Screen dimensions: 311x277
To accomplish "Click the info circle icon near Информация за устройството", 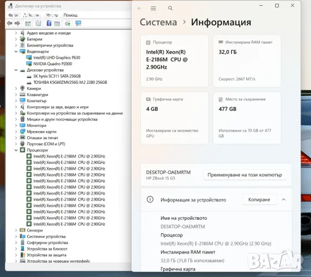I will tap(150, 199).
